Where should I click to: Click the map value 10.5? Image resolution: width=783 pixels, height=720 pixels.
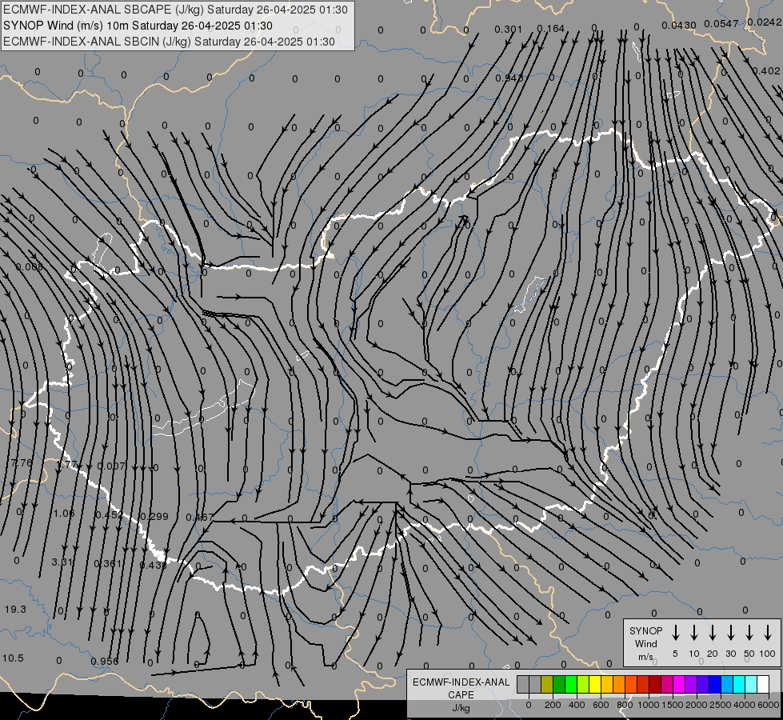(13, 658)
